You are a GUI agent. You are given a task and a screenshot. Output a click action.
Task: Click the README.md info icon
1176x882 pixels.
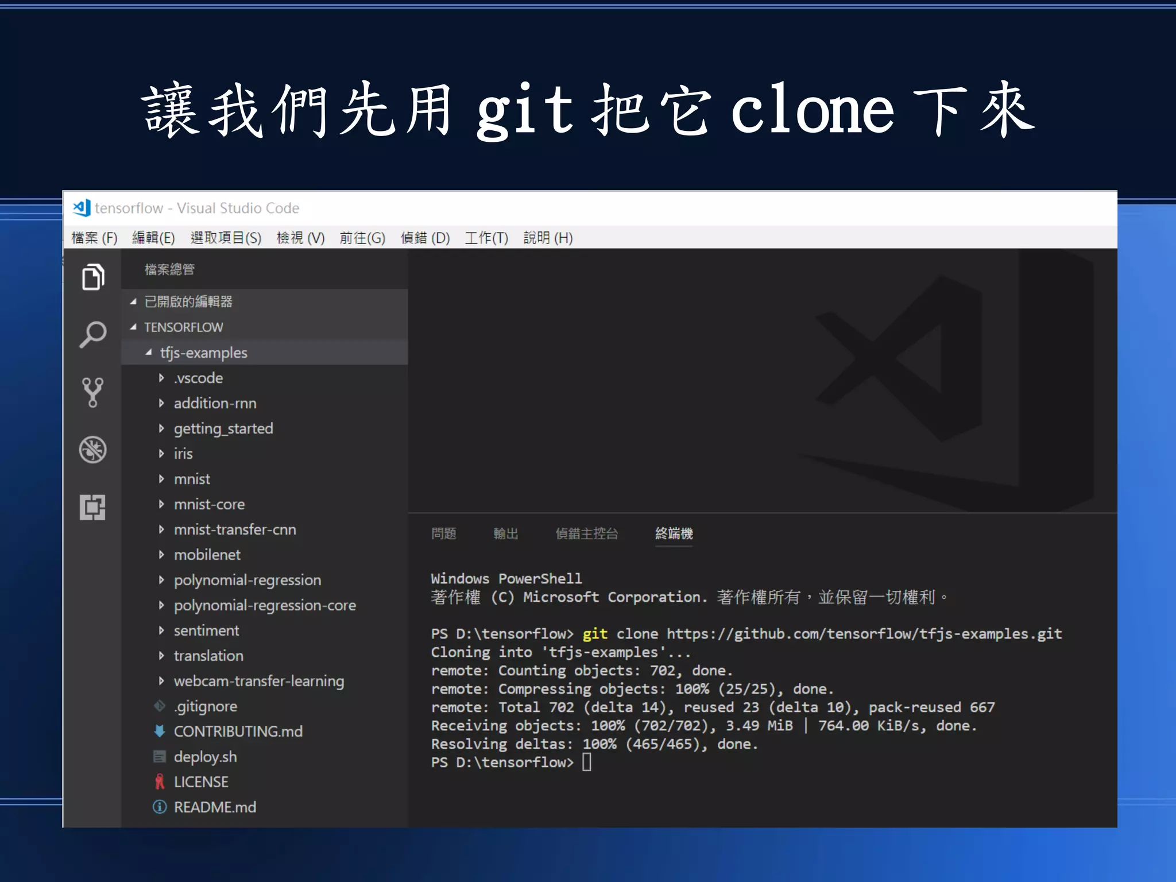point(160,807)
